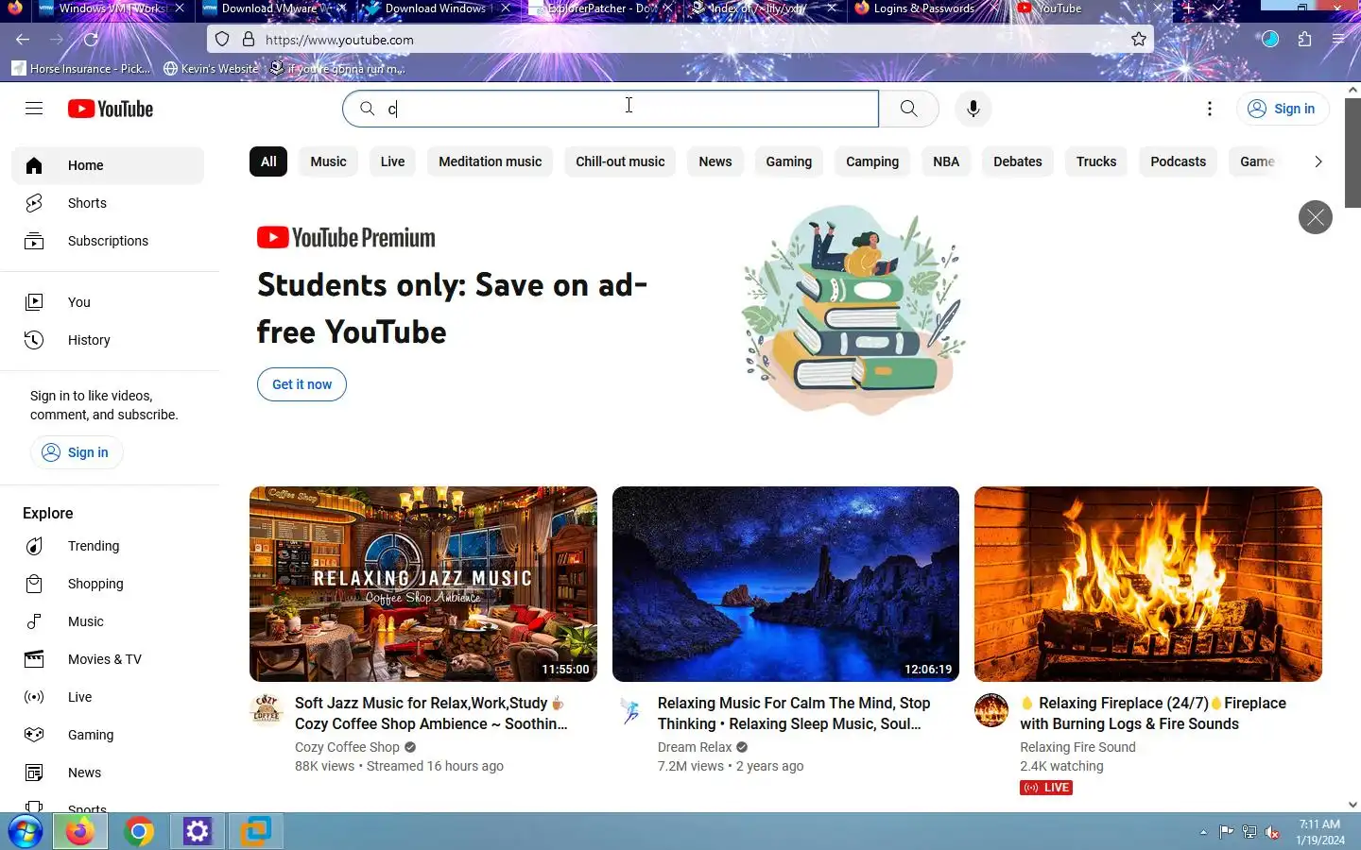Visit the Dream Relax channel name
This screenshot has height=850, width=1361.
click(x=695, y=747)
